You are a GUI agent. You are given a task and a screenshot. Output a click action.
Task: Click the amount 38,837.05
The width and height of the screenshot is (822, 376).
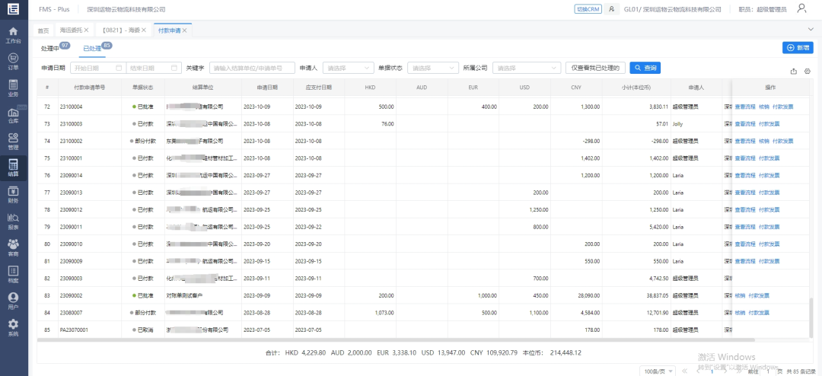point(658,296)
